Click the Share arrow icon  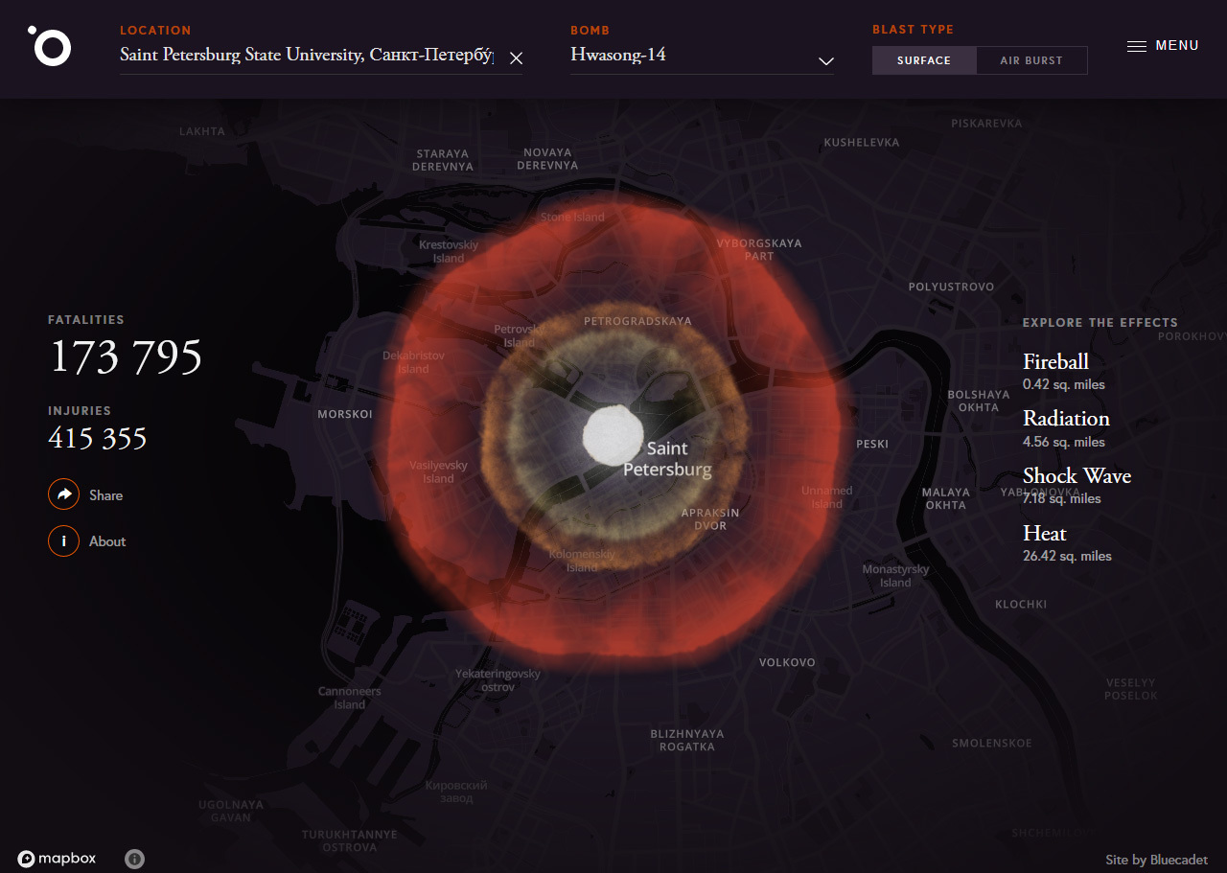click(x=63, y=494)
